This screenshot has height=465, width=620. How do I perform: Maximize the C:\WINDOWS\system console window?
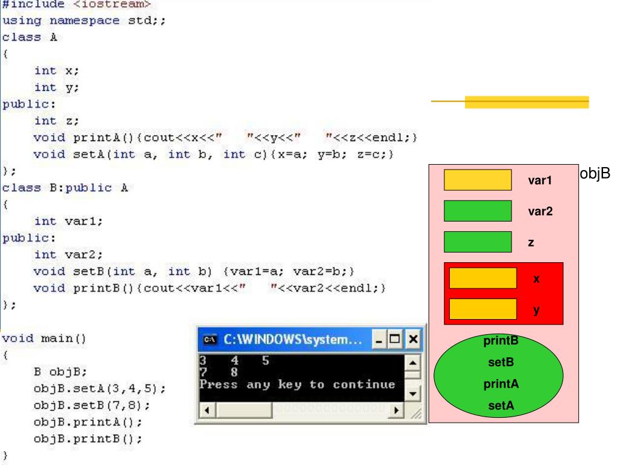[395, 340]
